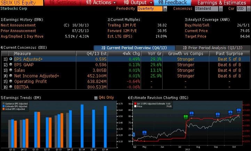Click the Next Announcement date 10/30/13
The height and width of the screenshot is (151, 251).
point(80,25)
